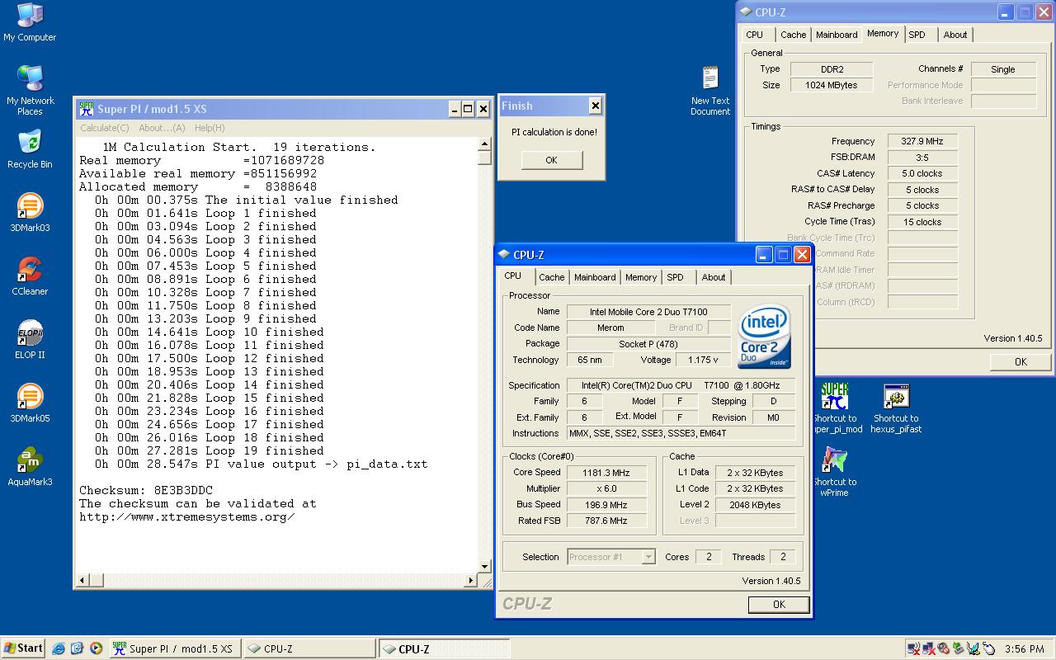Click the Rated FSB value 787.6 MHz
The height and width of the screenshot is (660, 1056).
click(607, 521)
